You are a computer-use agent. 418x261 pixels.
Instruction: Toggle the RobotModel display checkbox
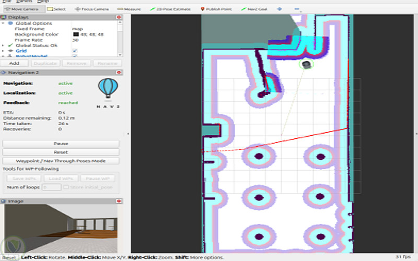click(75, 56)
